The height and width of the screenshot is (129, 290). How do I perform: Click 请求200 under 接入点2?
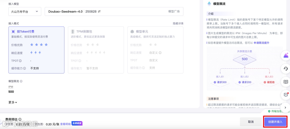pyautogui.click(x=245, y=82)
